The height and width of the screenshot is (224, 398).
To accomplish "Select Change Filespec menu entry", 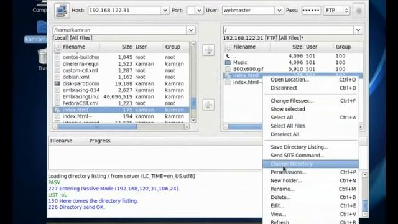I will (x=311, y=101).
